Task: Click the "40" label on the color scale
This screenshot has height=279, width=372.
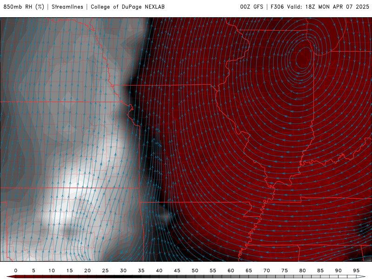Action: [x=159, y=271]
